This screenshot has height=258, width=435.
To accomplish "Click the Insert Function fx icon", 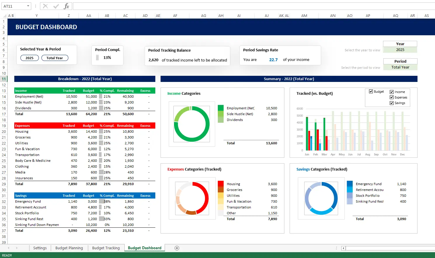I will (67, 6).
